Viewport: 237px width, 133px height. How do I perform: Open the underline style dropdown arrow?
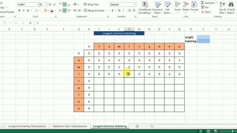31,11
